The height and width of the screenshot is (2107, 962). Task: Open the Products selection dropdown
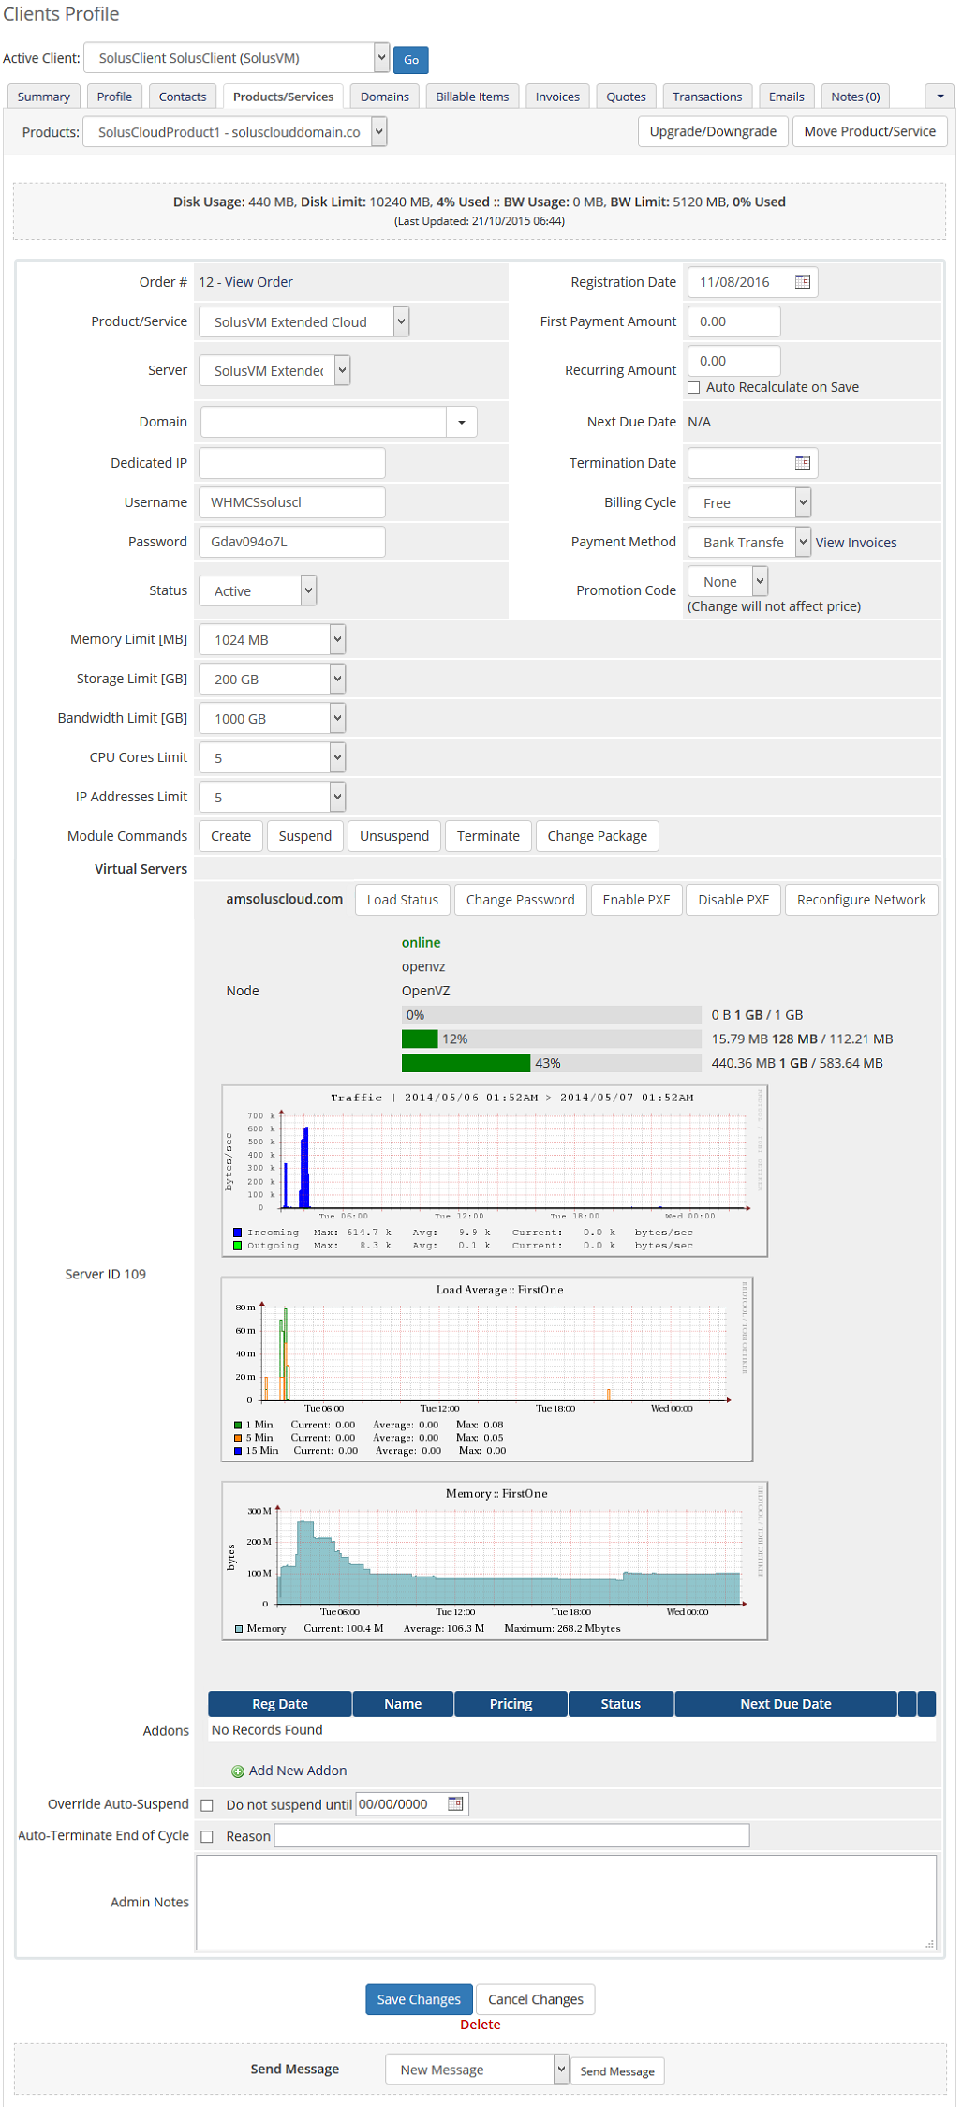[x=234, y=132]
